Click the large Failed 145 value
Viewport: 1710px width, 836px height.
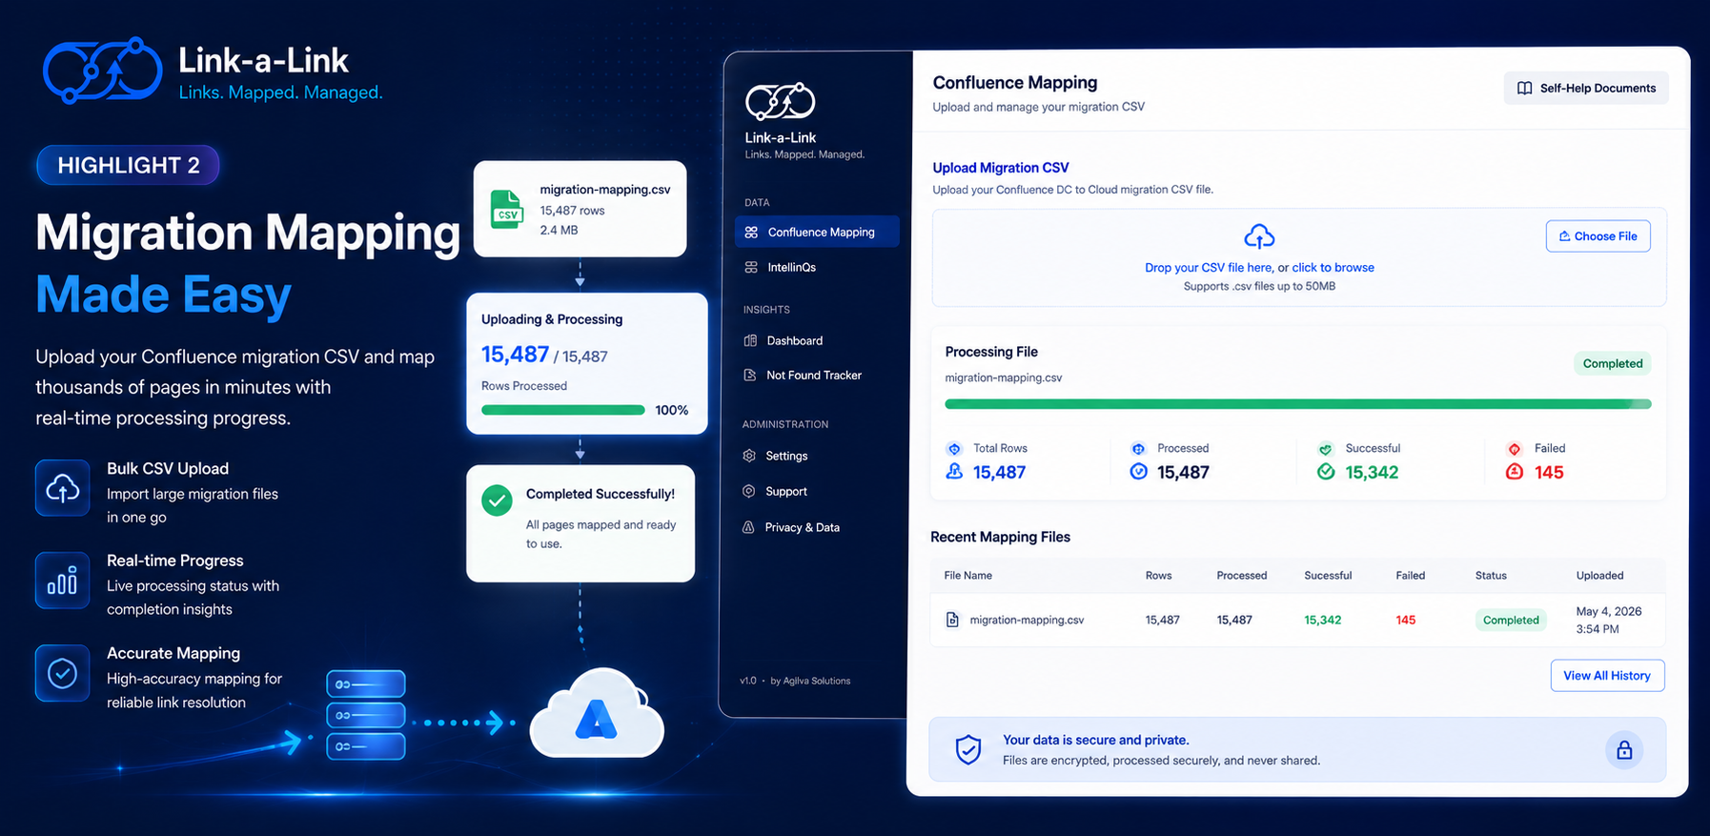click(1549, 472)
